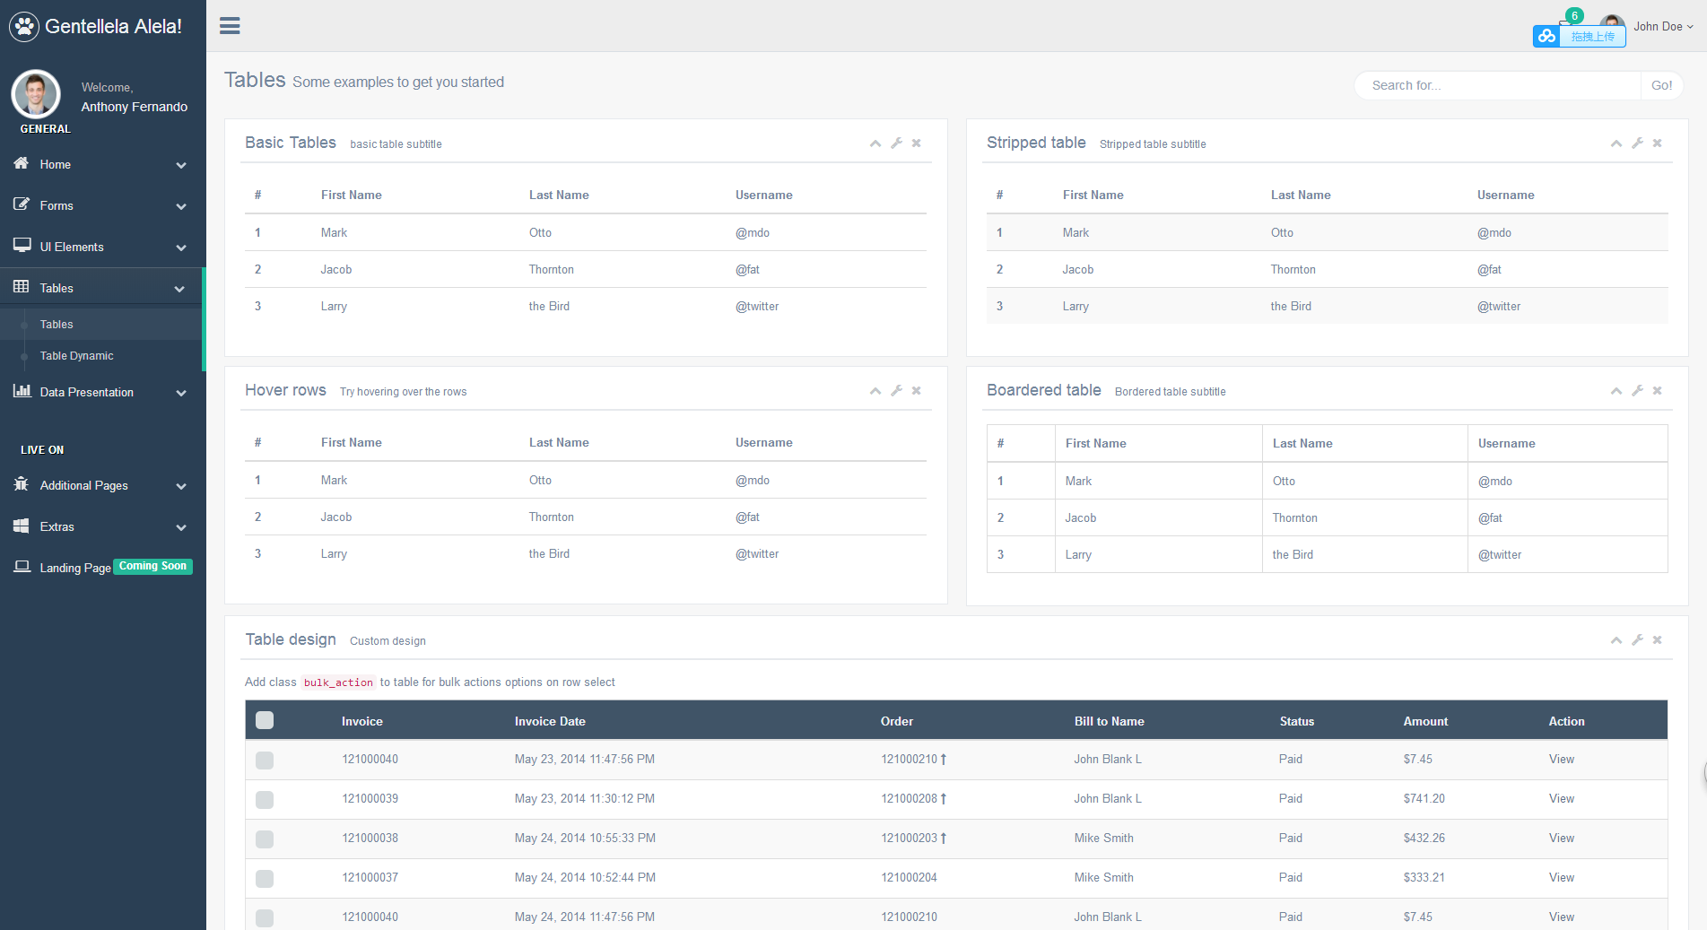
Task: Open settings wrench in Boardered table panel
Action: click(x=1637, y=390)
